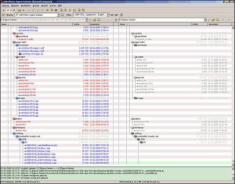Toggle the Show All filter button
This screenshot has width=235, height=184.
point(3,10)
